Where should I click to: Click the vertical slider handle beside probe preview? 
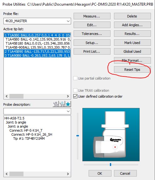tap(78, 136)
